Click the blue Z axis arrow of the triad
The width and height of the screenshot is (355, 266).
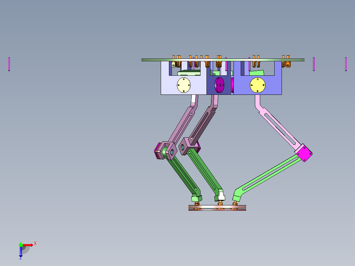click(x=21, y=252)
